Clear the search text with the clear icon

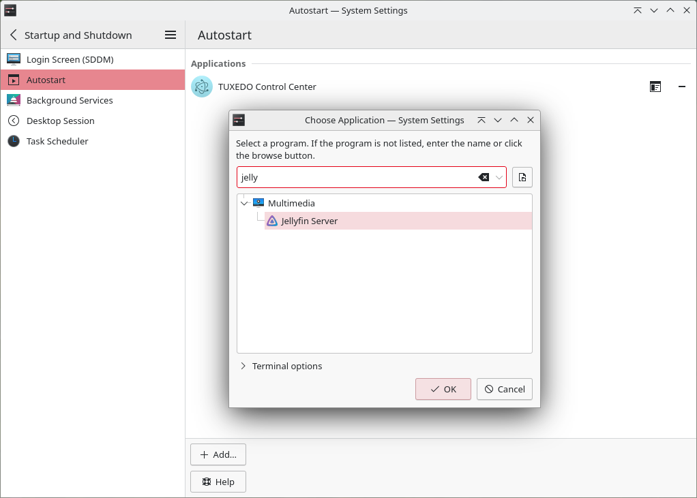click(484, 177)
